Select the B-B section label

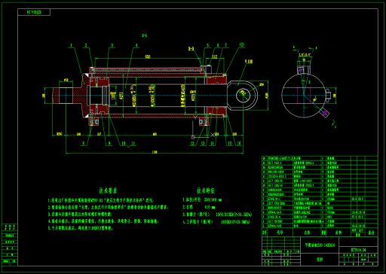pyautogui.click(x=191, y=49)
